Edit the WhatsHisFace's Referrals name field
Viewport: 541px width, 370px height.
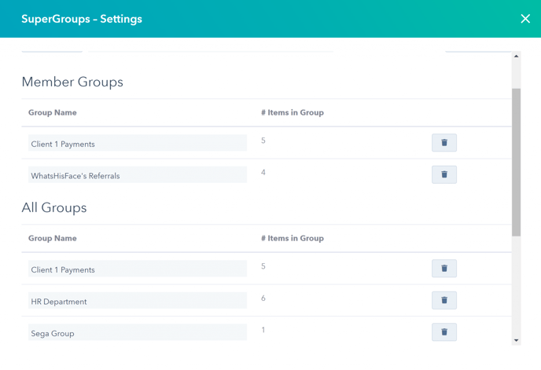coord(138,174)
